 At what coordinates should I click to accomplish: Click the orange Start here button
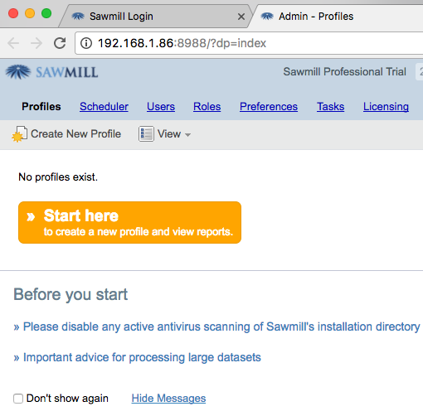(129, 222)
